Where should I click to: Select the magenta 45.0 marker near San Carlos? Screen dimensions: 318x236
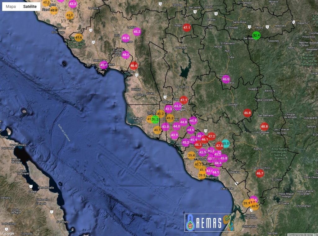(104, 65)
